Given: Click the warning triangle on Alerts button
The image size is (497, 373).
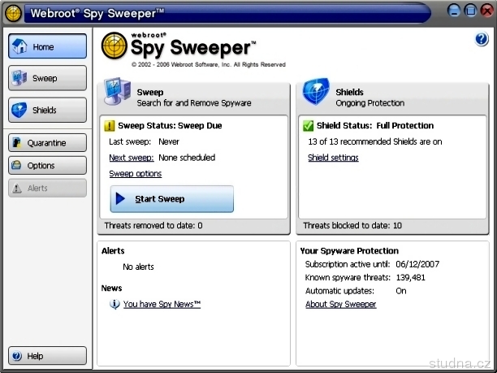Looking at the screenshot, I should pyautogui.click(x=17, y=188).
